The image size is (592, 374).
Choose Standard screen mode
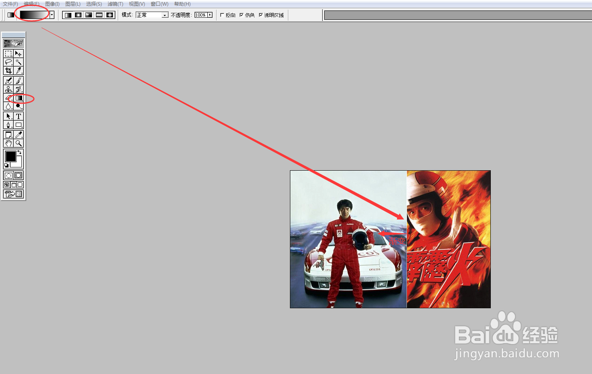tap(7, 185)
